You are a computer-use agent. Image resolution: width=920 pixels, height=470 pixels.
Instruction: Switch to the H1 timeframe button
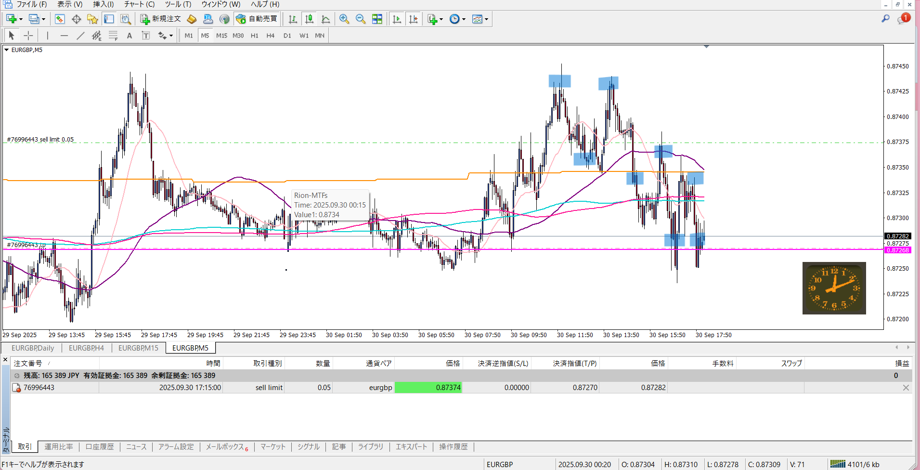pos(254,36)
